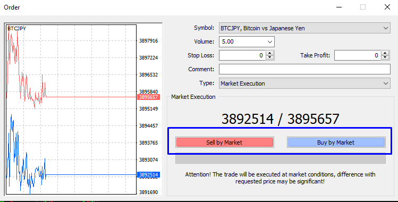The height and width of the screenshot is (202, 398).
Task: Decrease Stop Loss with down arrow
Action: (270, 57)
